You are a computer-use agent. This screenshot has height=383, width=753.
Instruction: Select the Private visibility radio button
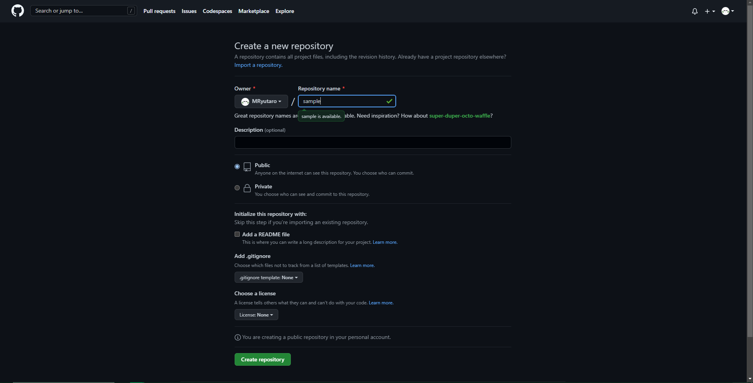coord(237,188)
